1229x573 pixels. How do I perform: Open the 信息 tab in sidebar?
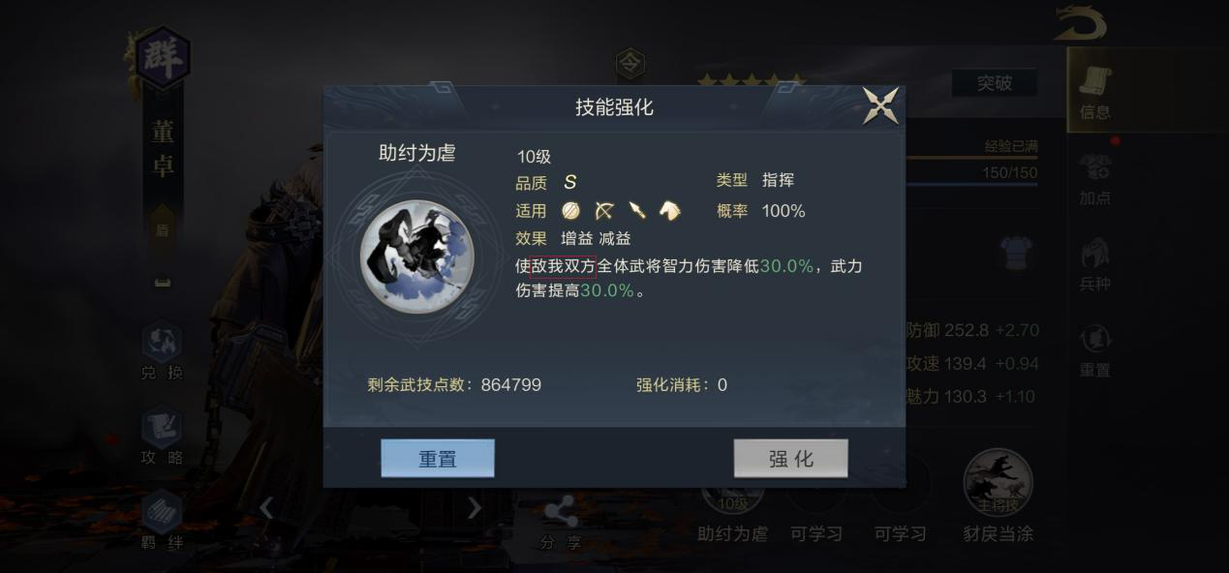point(1095,92)
